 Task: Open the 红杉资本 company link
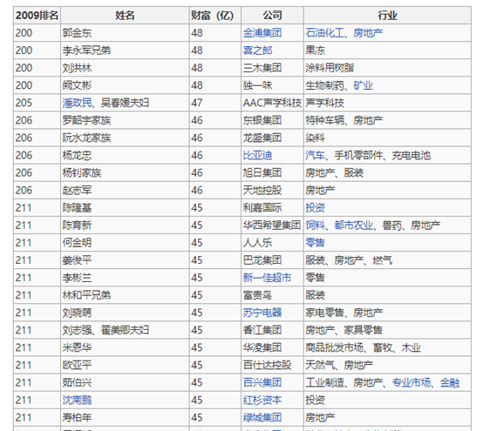point(262,401)
